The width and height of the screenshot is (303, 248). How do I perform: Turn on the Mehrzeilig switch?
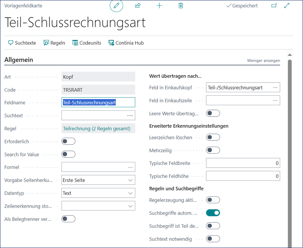(213, 151)
